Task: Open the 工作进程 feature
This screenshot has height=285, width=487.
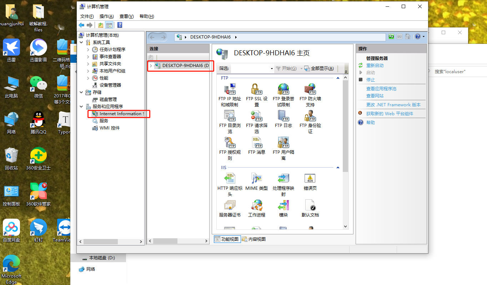Action: [x=257, y=209]
